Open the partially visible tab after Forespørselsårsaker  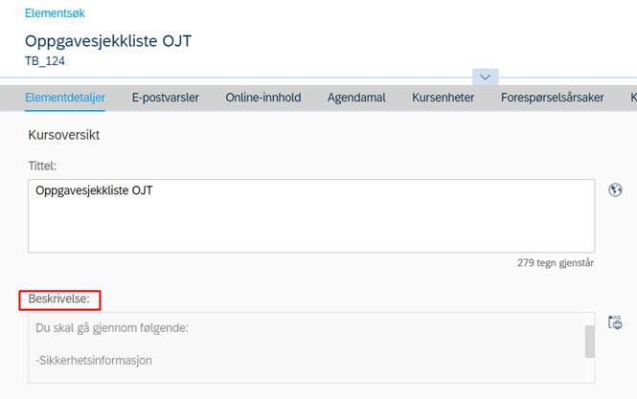(x=633, y=98)
